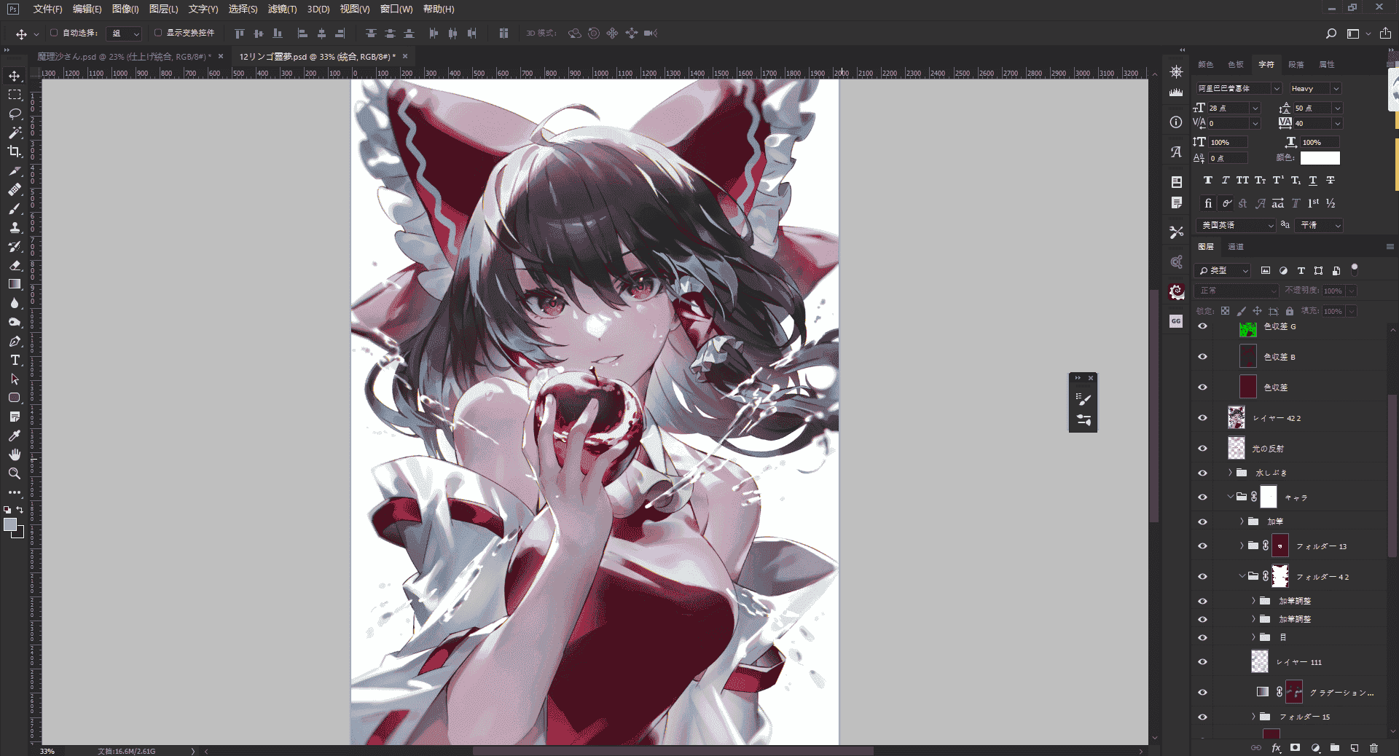Expand the フォルダー 13 group
This screenshot has height=756, width=1399.
(x=1242, y=546)
